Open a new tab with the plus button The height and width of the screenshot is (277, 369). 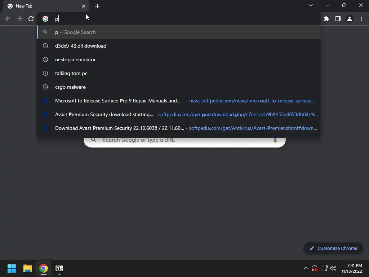(97, 6)
